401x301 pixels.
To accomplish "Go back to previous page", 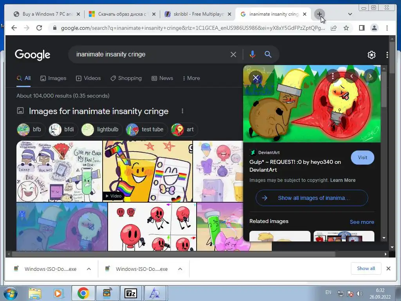I will coord(14,28).
